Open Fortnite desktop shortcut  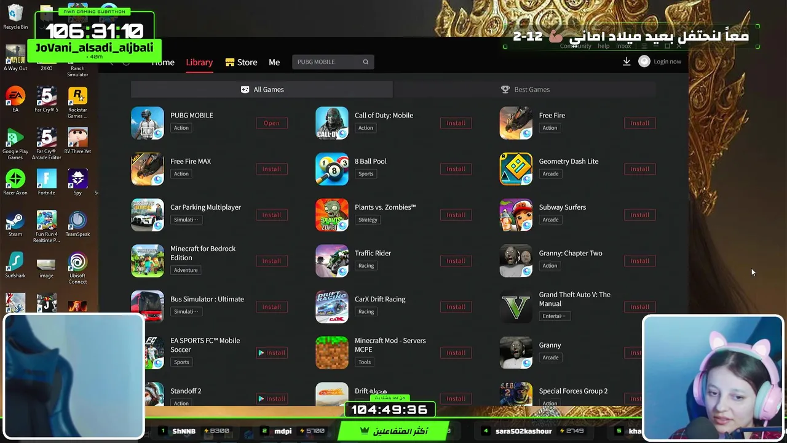point(46,183)
